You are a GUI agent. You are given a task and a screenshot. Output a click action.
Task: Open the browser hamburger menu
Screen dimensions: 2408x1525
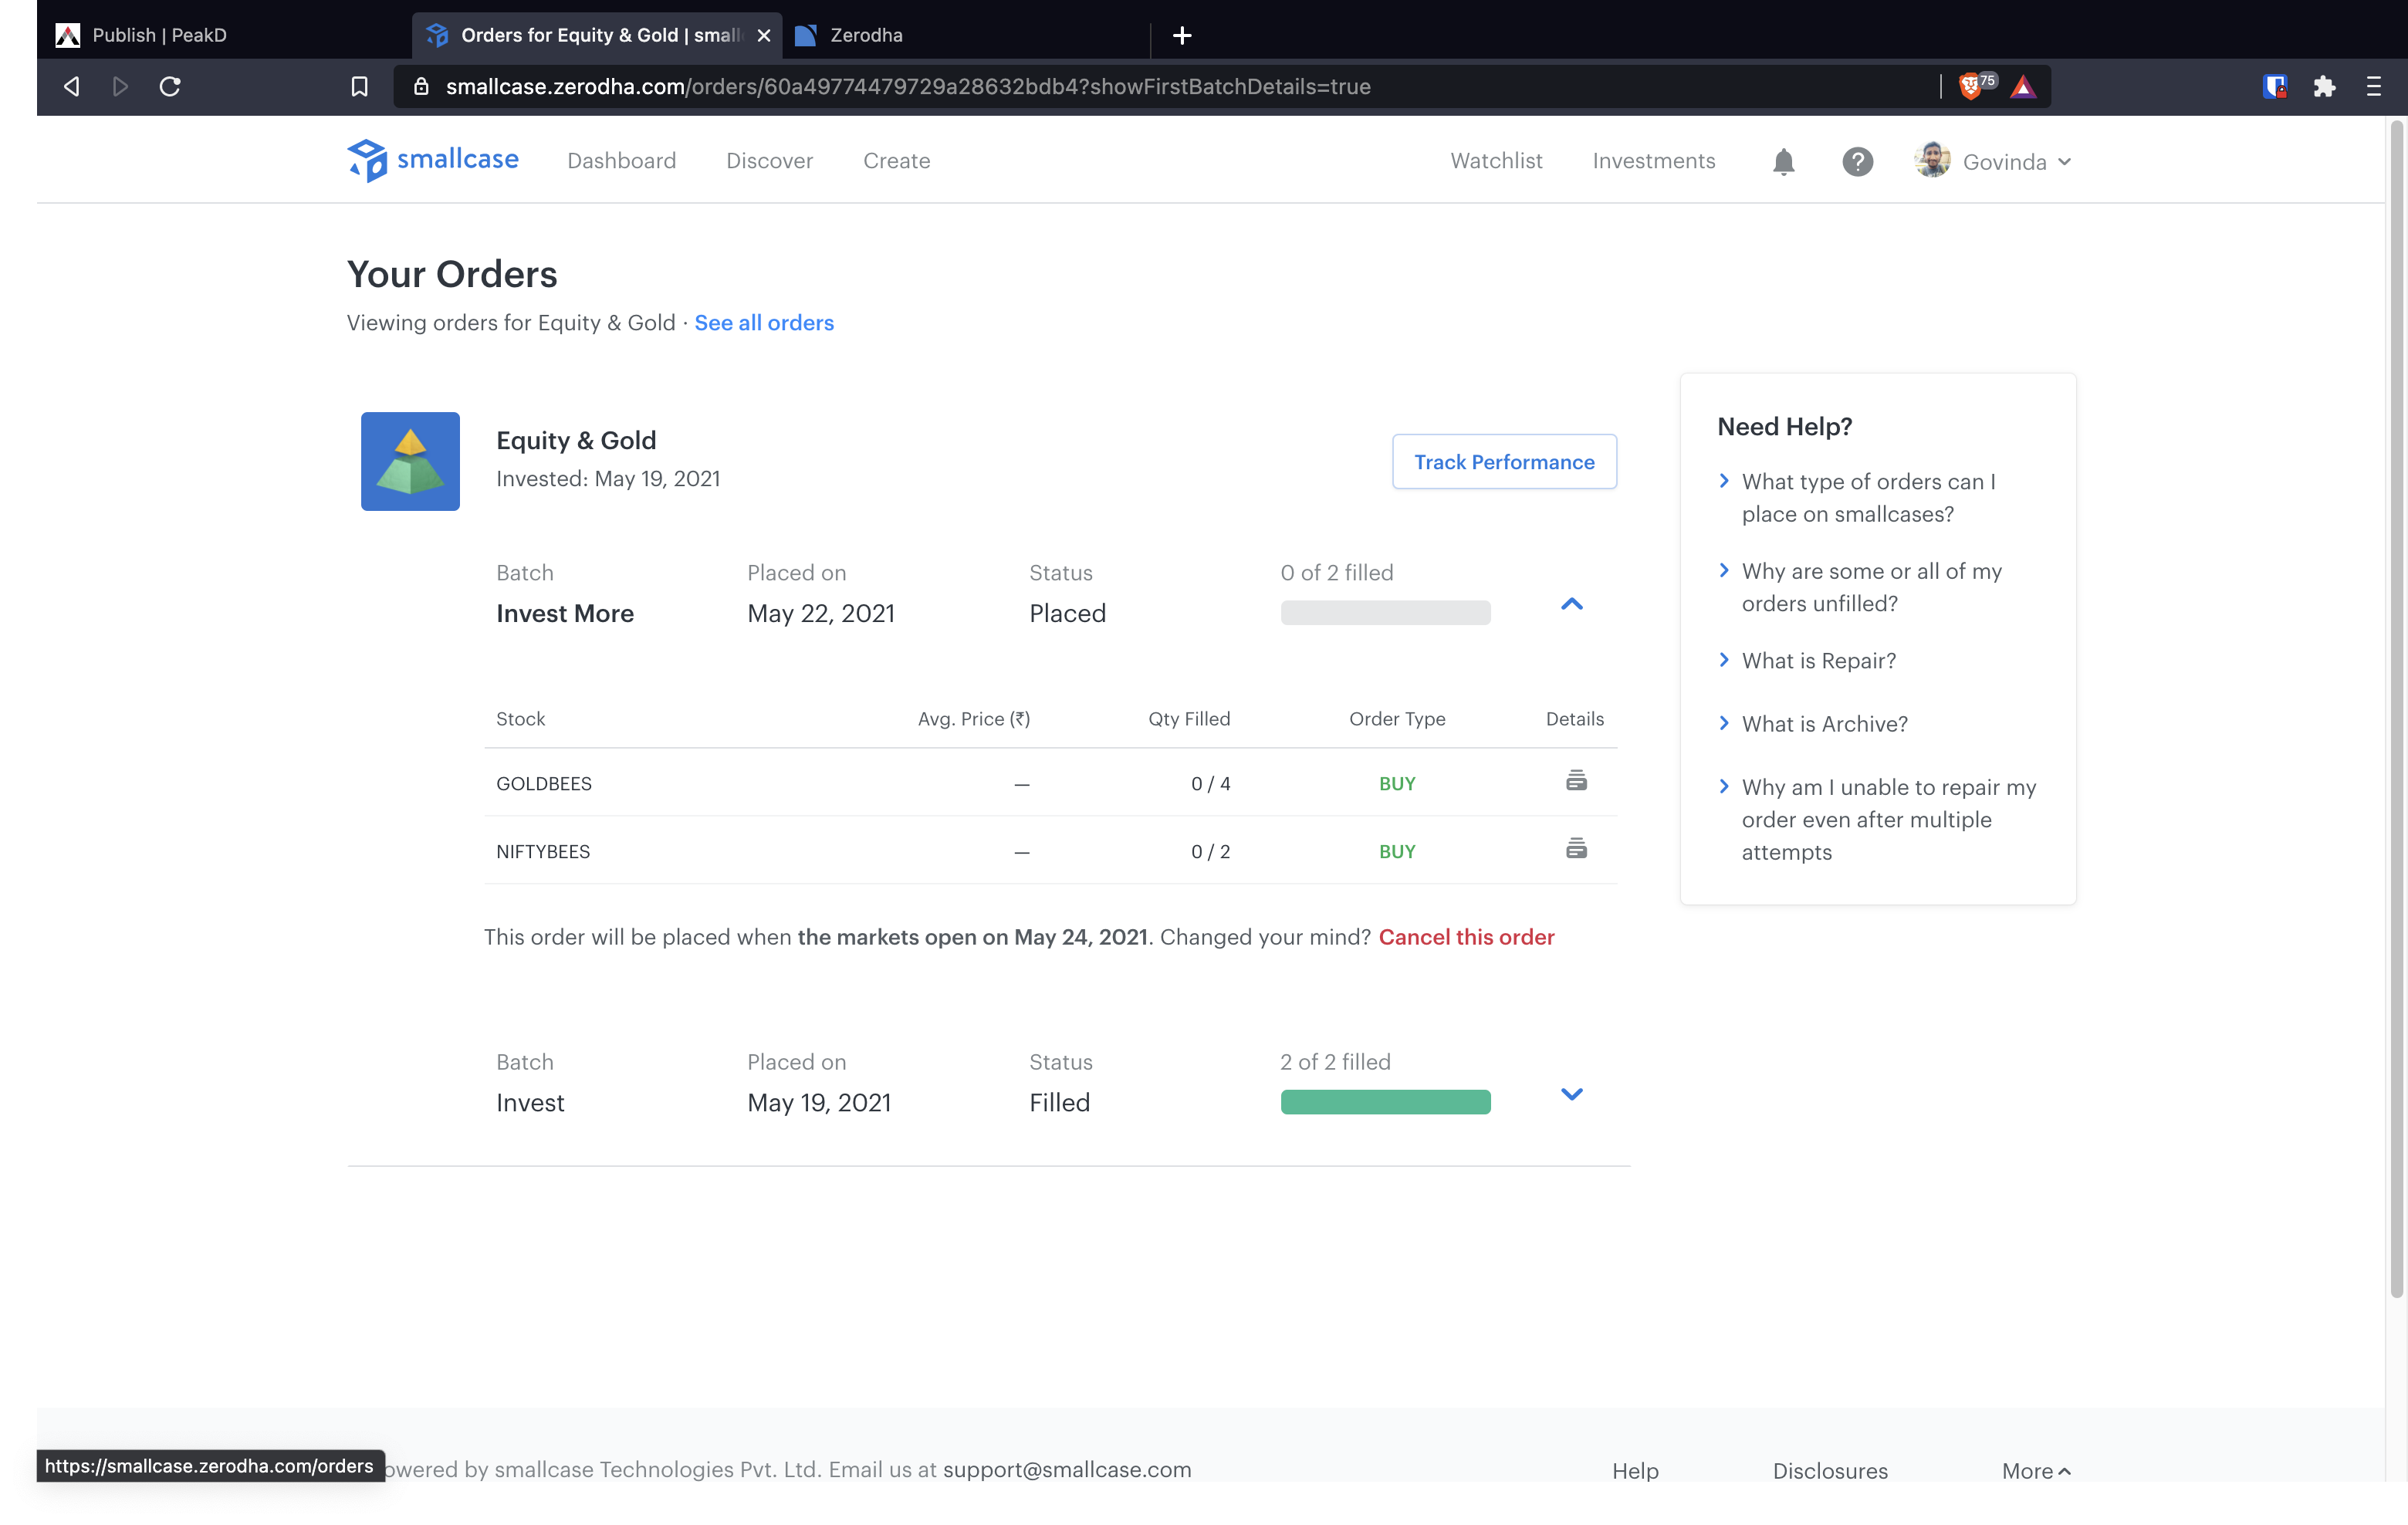point(2373,87)
